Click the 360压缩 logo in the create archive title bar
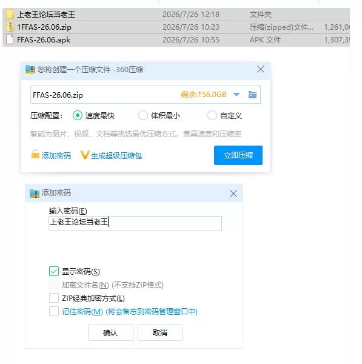This screenshot has width=362, height=364. pos(30,69)
